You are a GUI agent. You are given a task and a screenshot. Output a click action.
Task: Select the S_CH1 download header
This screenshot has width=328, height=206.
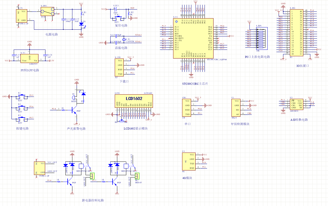(119, 67)
